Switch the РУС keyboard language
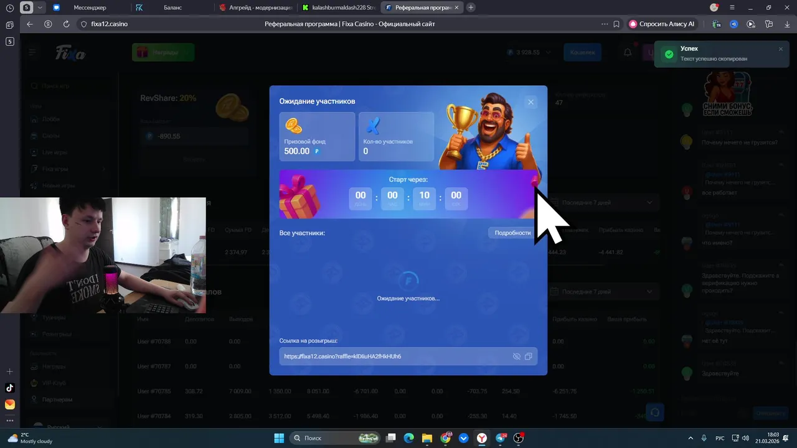 click(720, 438)
